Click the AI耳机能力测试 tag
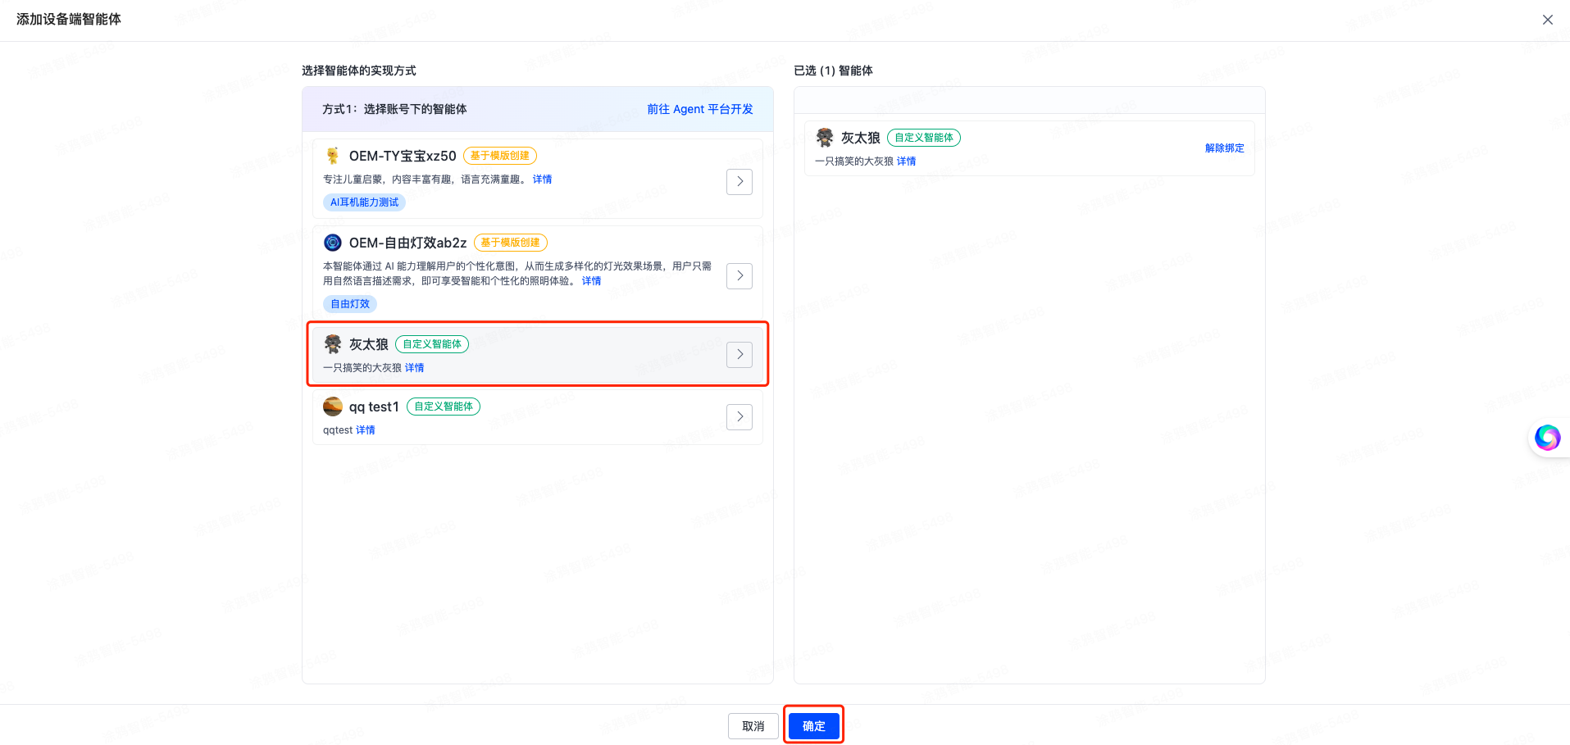1570x745 pixels. coord(364,202)
